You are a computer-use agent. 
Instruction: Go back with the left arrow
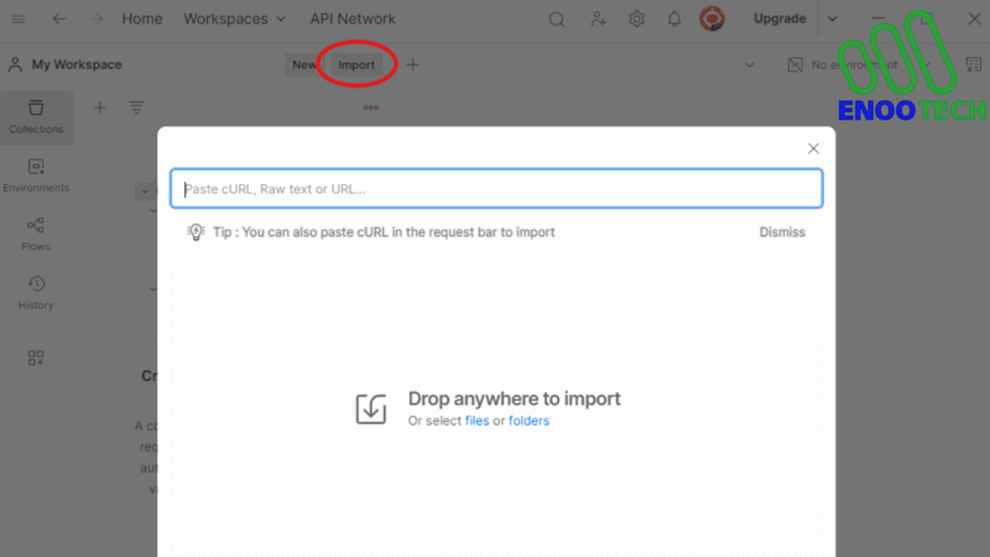coord(59,19)
